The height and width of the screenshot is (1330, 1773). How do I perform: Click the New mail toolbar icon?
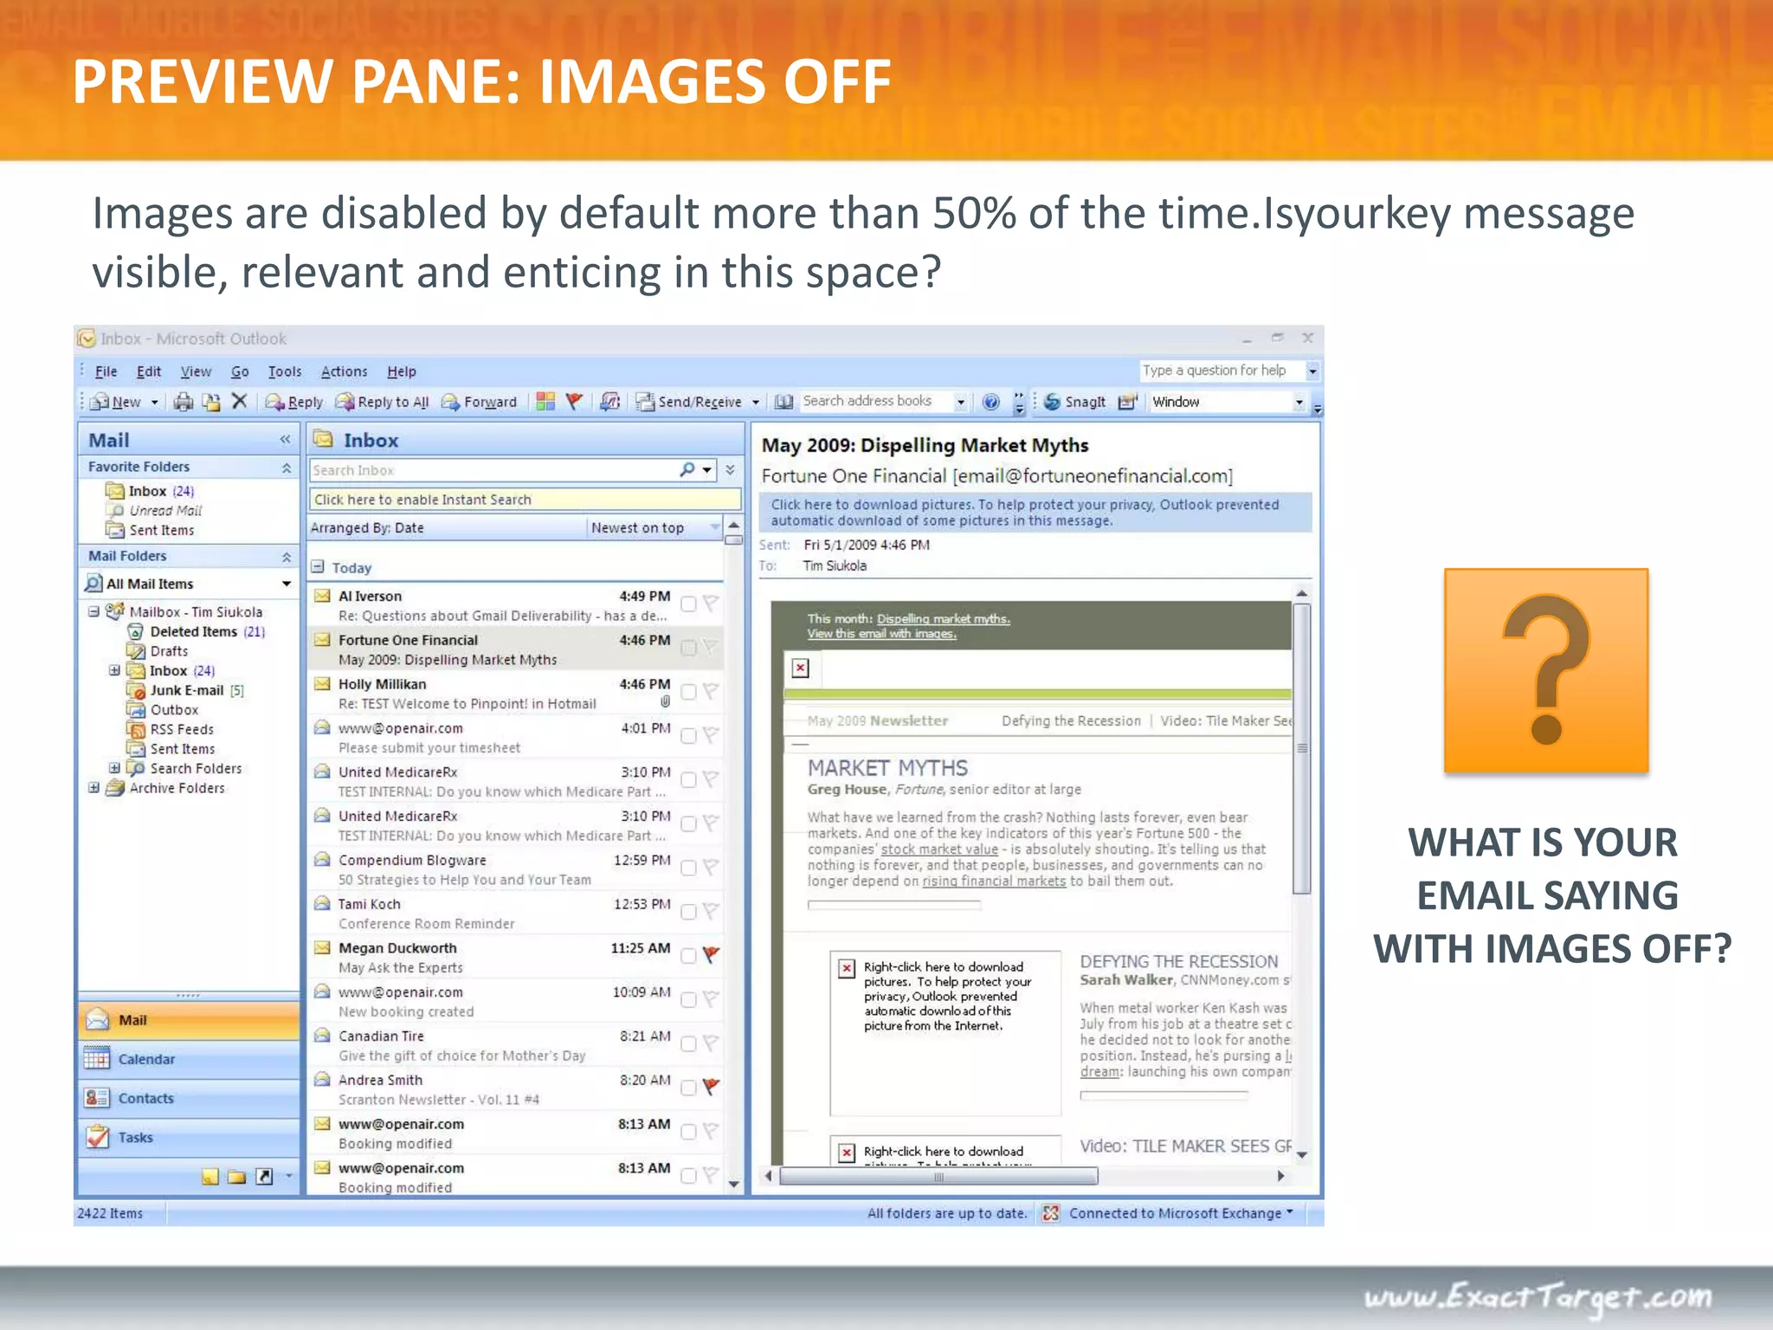click(116, 402)
